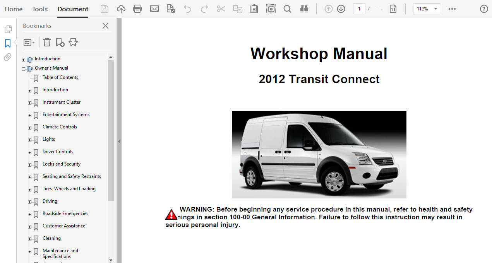Open the zoom level dropdown
492x263 pixels.
(x=436, y=9)
